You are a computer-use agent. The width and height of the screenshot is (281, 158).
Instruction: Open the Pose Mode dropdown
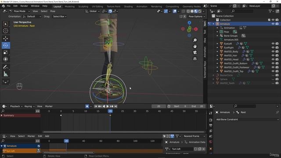20,11
